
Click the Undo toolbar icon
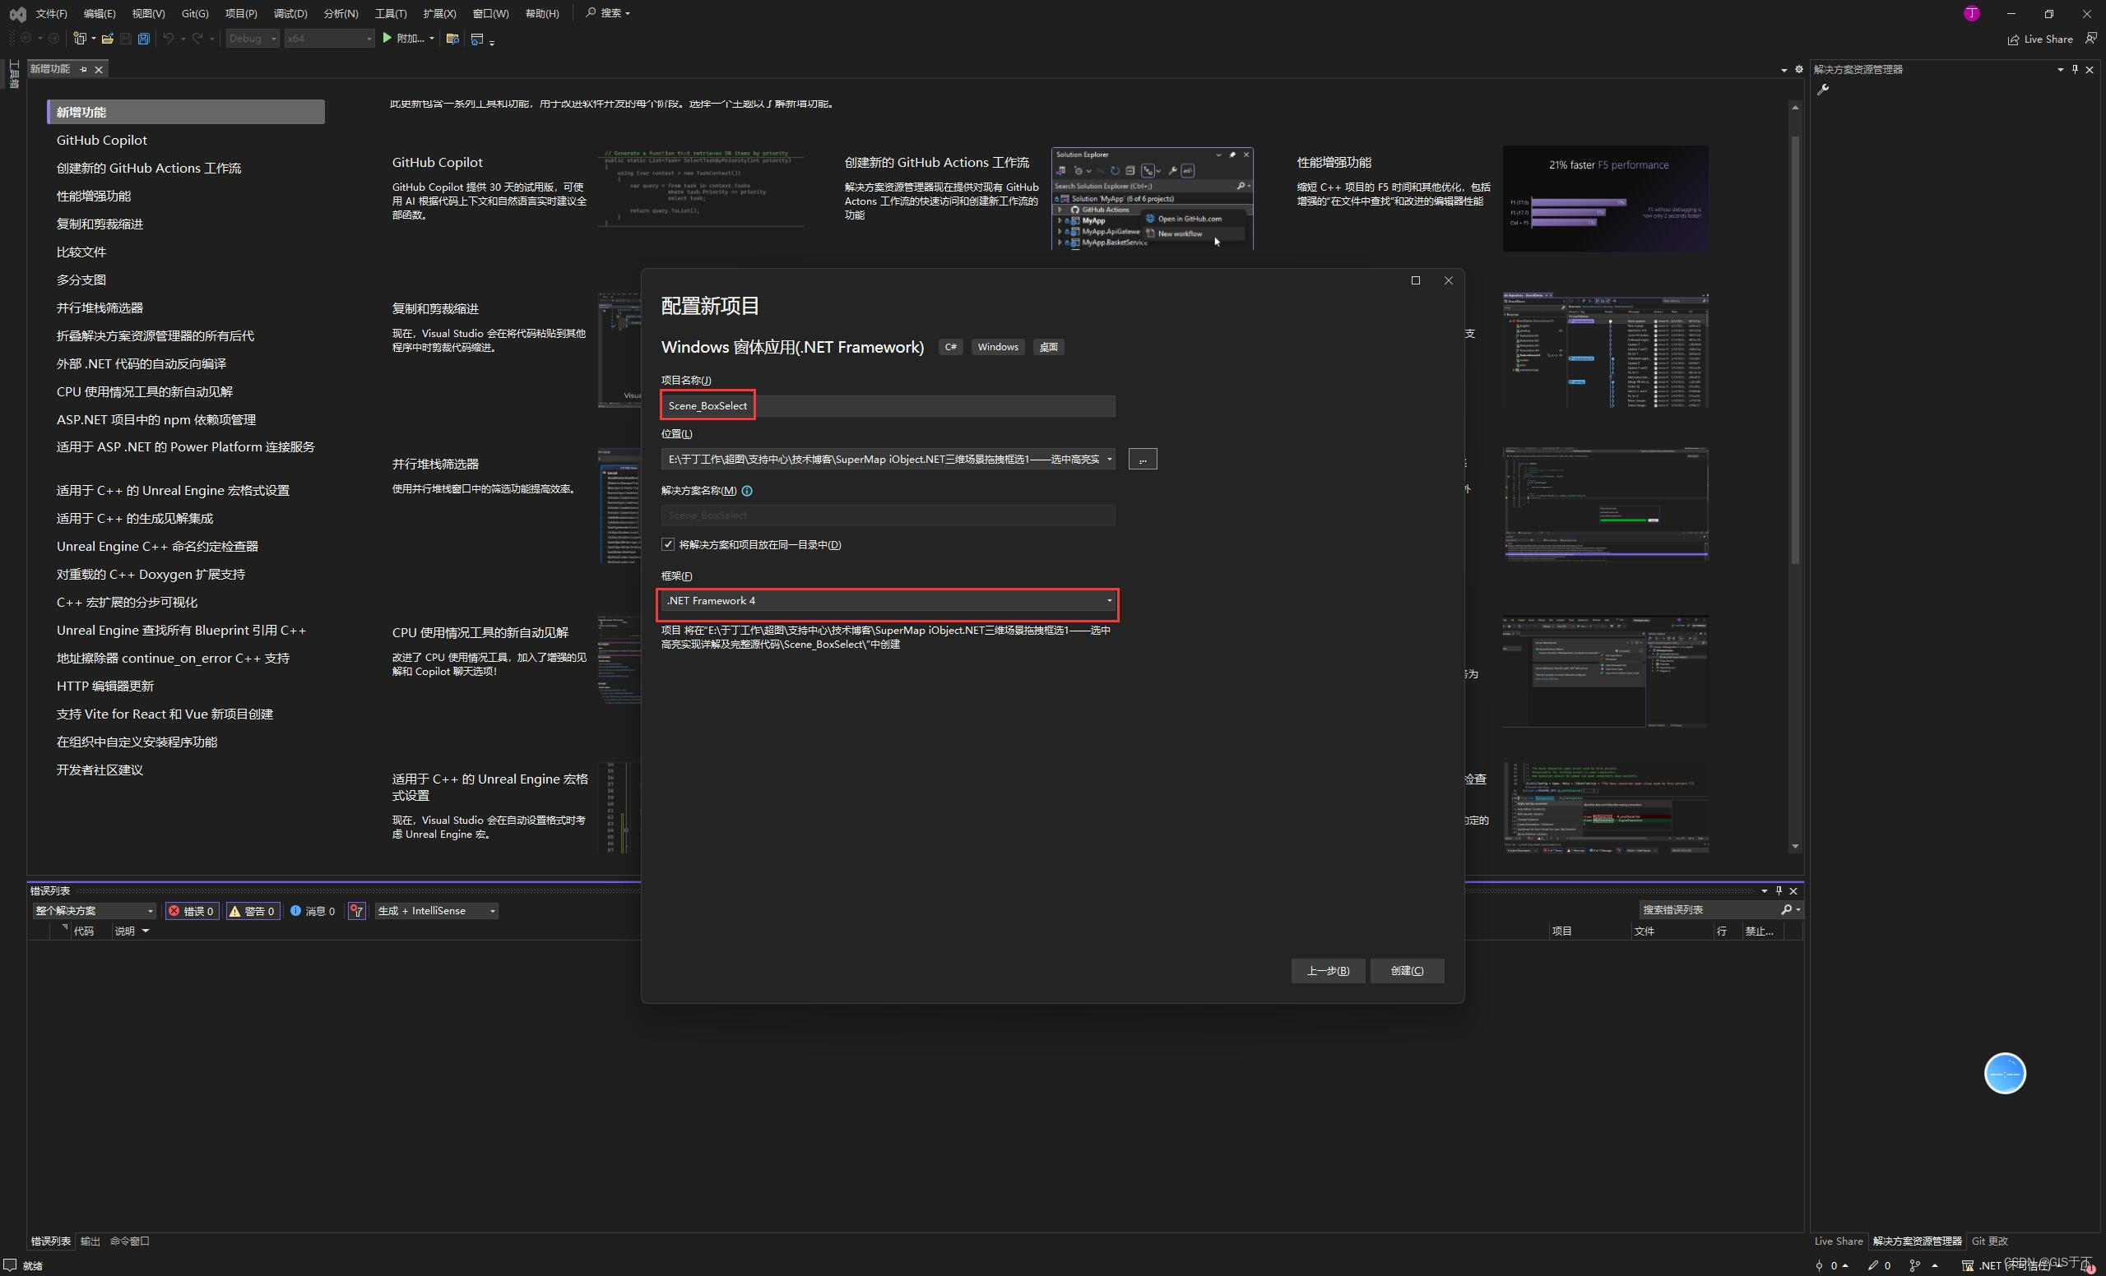169,39
